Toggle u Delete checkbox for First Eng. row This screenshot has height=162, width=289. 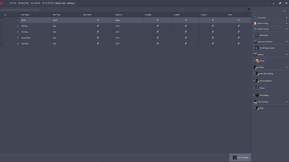[x=186, y=32]
